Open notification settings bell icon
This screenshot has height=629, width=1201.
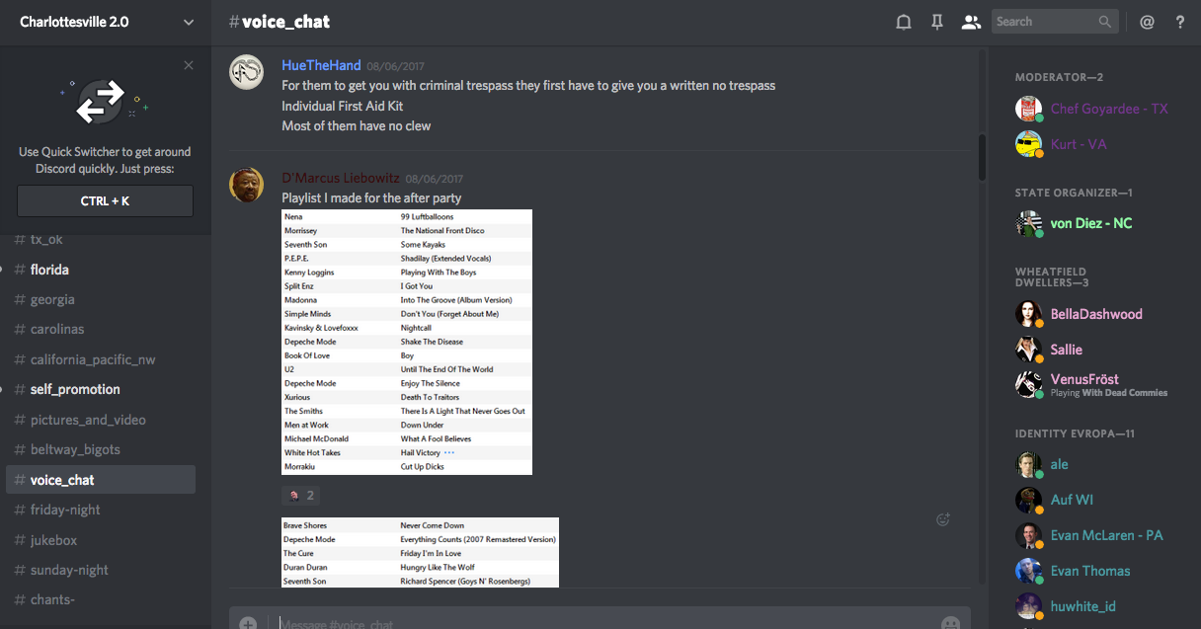(903, 22)
